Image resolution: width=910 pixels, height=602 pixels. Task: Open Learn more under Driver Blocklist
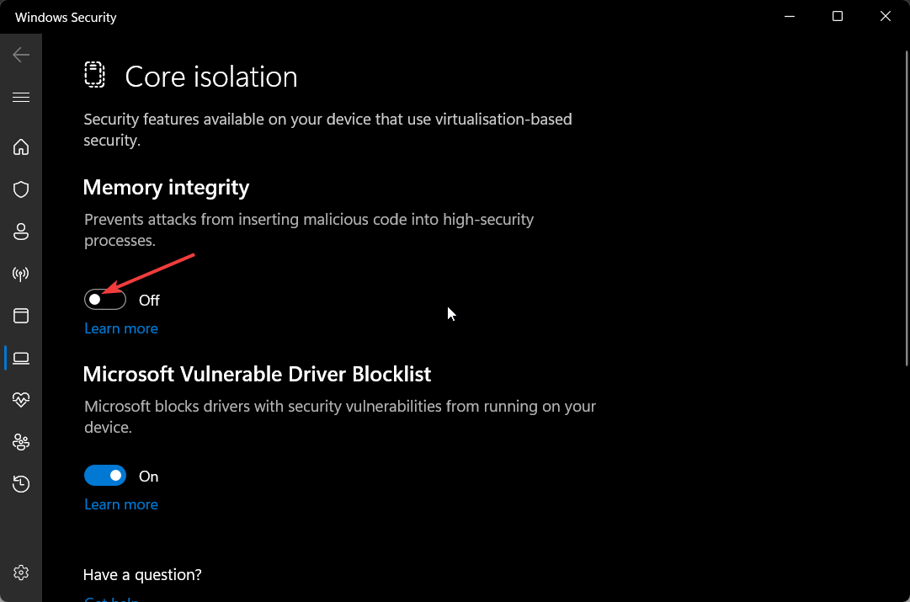tap(121, 504)
